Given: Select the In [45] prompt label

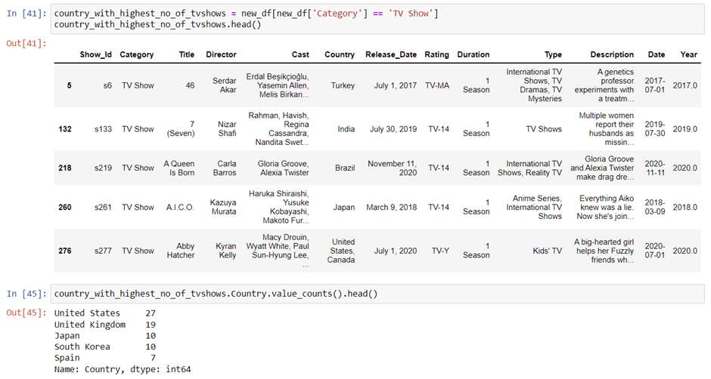Looking at the screenshot, I should point(26,294).
